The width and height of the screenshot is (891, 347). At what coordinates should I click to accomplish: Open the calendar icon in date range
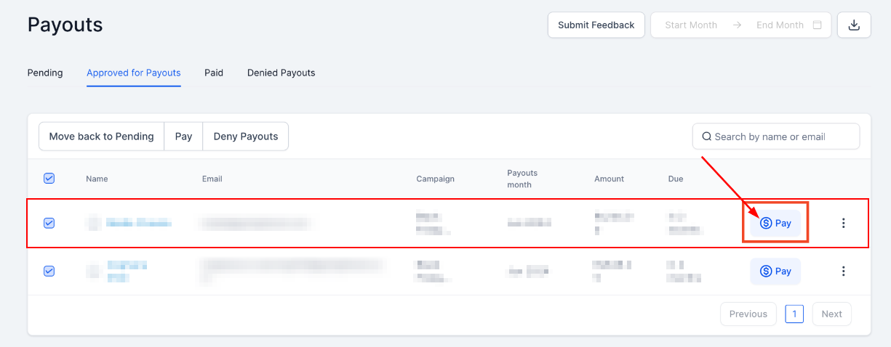click(x=817, y=25)
